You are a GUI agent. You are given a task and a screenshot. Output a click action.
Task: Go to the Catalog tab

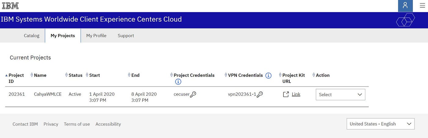[31, 36]
